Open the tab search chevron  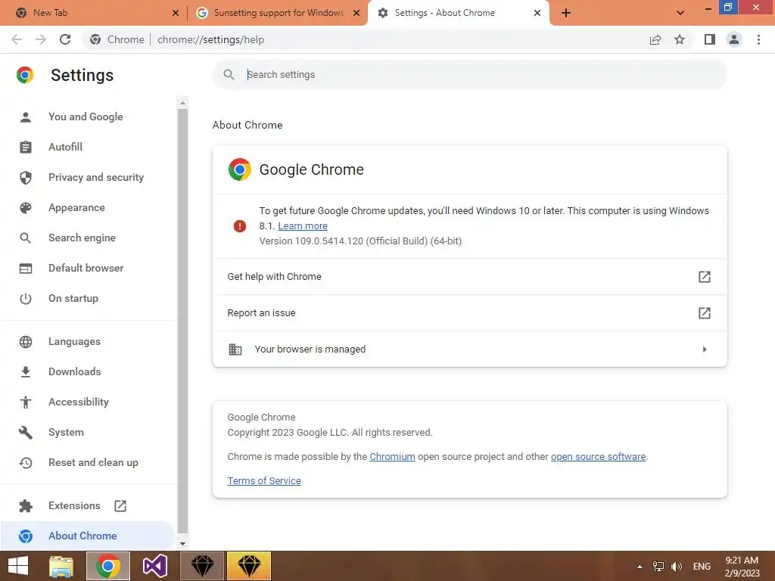click(680, 13)
